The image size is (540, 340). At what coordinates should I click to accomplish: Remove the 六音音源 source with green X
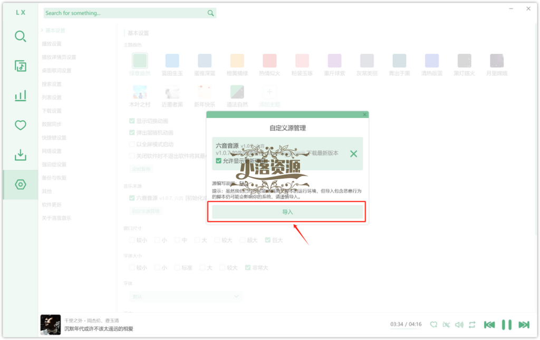coord(353,154)
